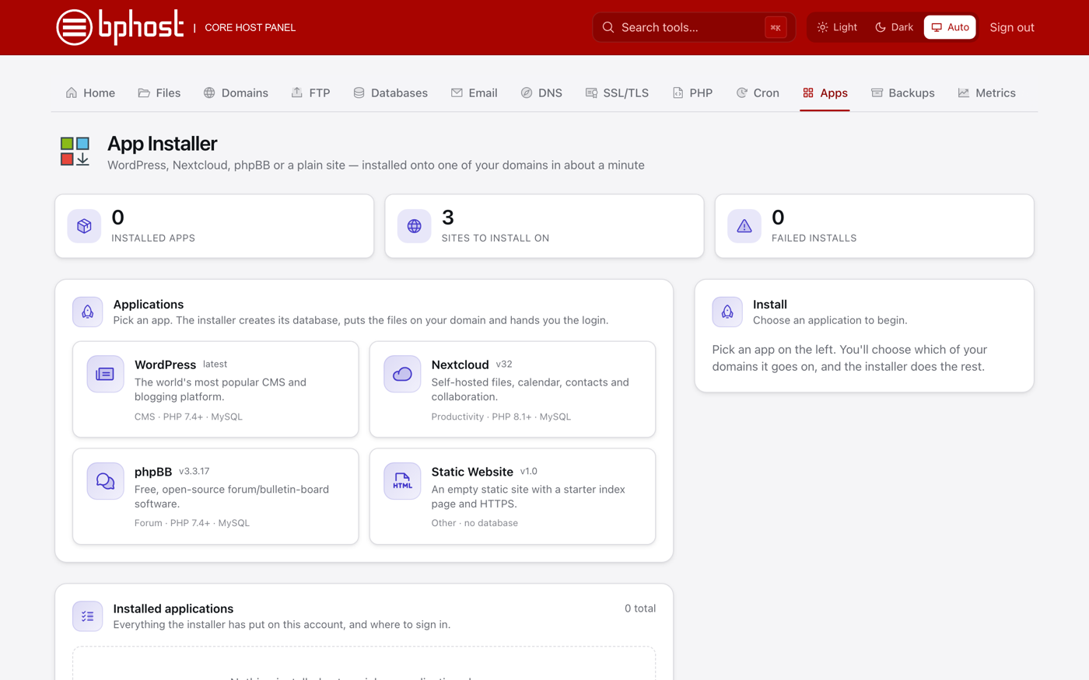The image size is (1089, 680).
Task: Select the Static Website application card
Action: coord(513,496)
